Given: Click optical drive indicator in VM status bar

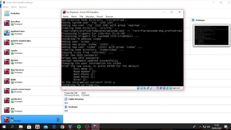Looking at the screenshot, I should click(x=141, y=88).
